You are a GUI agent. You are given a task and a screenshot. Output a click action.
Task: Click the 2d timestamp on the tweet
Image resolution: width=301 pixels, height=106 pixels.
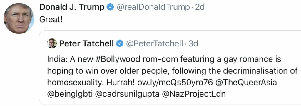200,7
